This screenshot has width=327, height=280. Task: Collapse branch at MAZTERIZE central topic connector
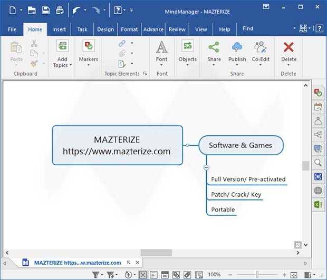(187, 145)
